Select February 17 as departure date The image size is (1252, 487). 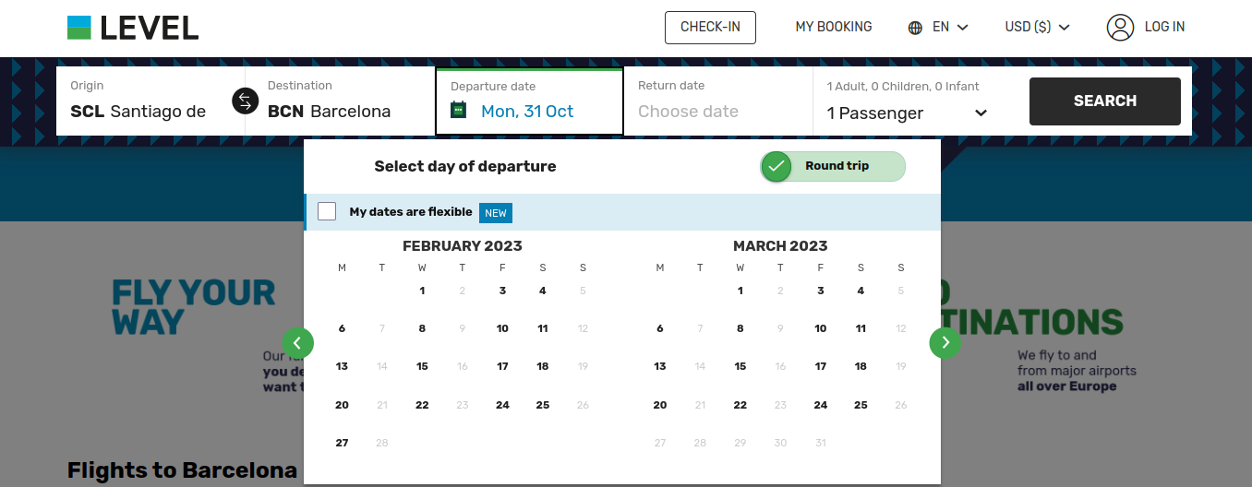(502, 366)
